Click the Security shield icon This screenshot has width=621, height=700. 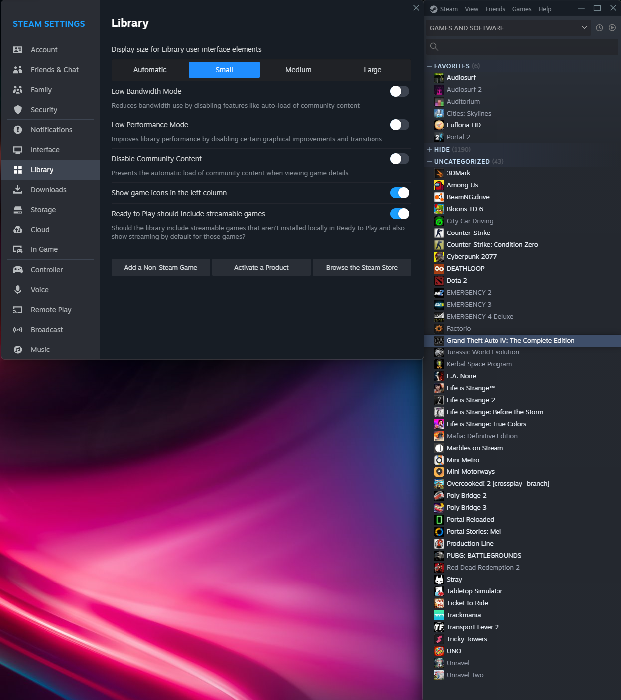click(x=18, y=110)
